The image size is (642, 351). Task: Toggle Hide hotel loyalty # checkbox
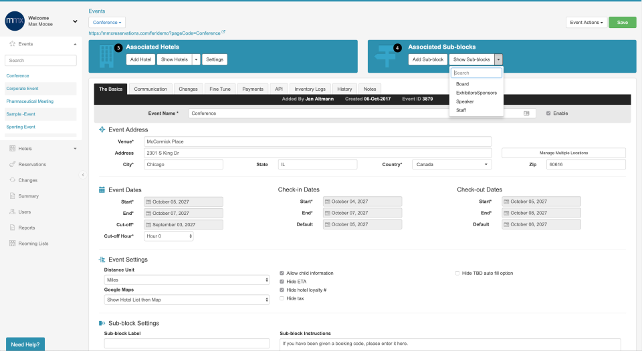click(282, 290)
